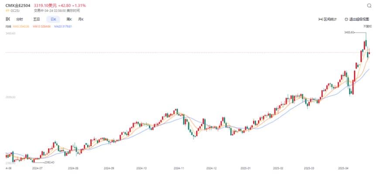This screenshot has height=177, width=376.
Task: Switch to the 周K weekly tab
Action: point(69,19)
